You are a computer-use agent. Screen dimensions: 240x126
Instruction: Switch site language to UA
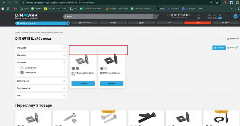point(198,15)
